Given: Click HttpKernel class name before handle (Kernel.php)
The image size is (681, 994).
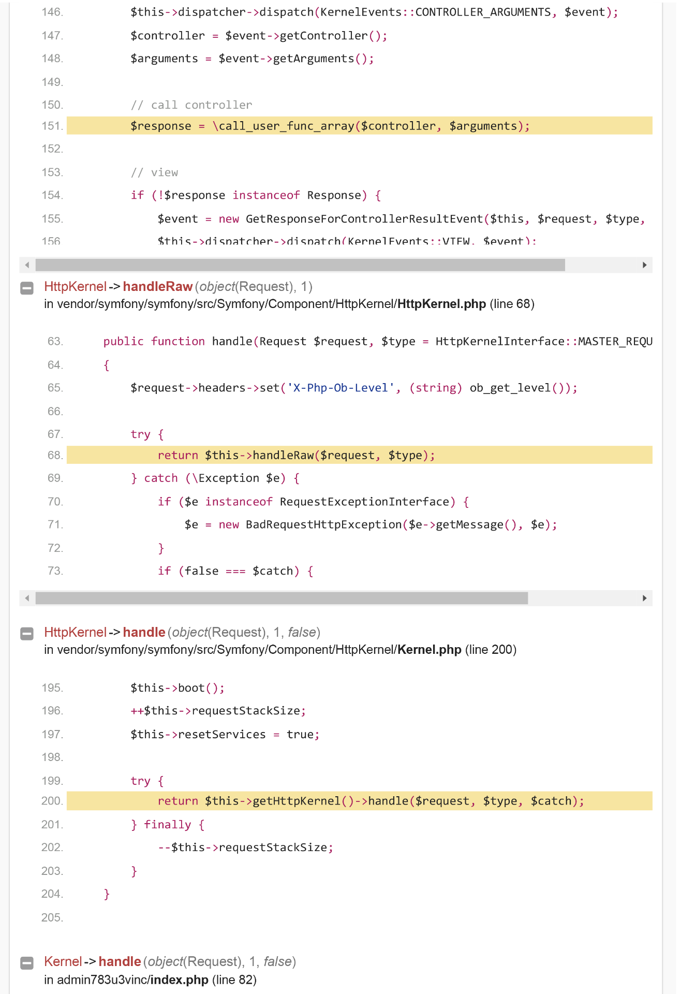Looking at the screenshot, I should click(75, 633).
